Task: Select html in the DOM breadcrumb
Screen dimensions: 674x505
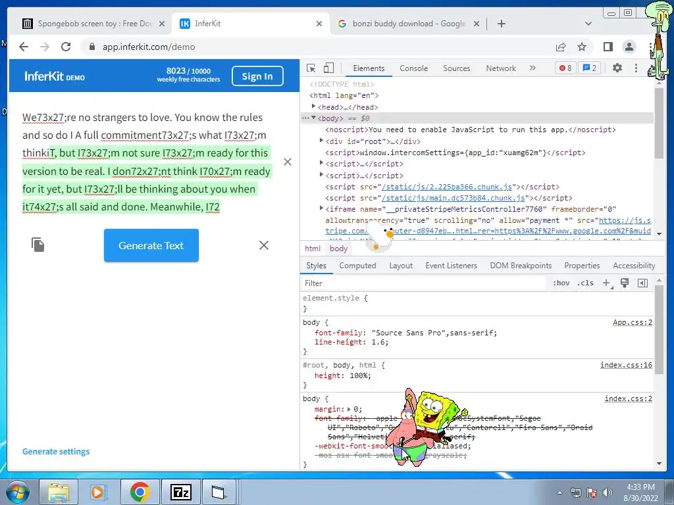Action: (313, 248)
